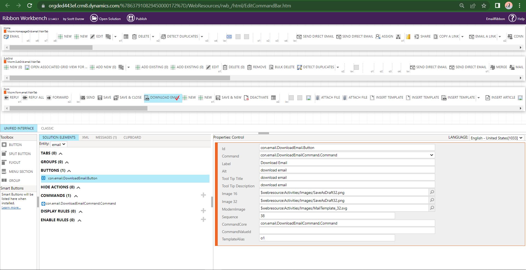Select the Save & Close form button
The image size is (526, 270).
click(128, 97)
